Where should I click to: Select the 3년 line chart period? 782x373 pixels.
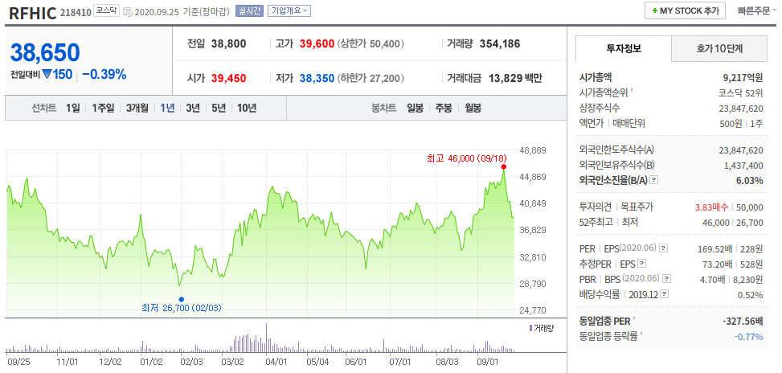pos(193,108)
